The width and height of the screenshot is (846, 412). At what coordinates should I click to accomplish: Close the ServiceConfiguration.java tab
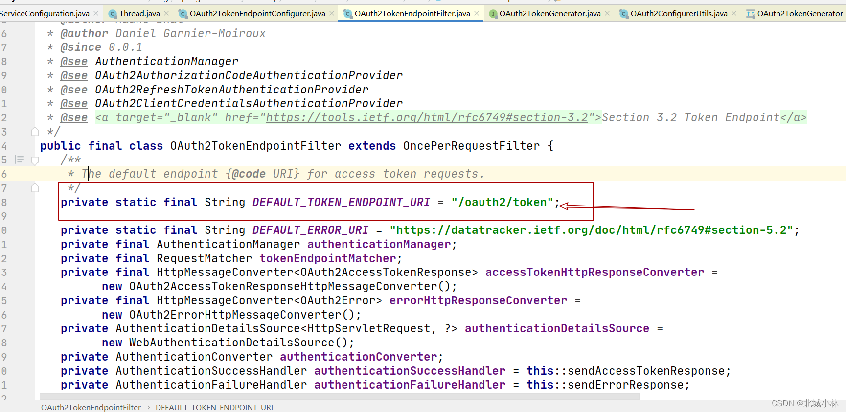click(96, 14)
